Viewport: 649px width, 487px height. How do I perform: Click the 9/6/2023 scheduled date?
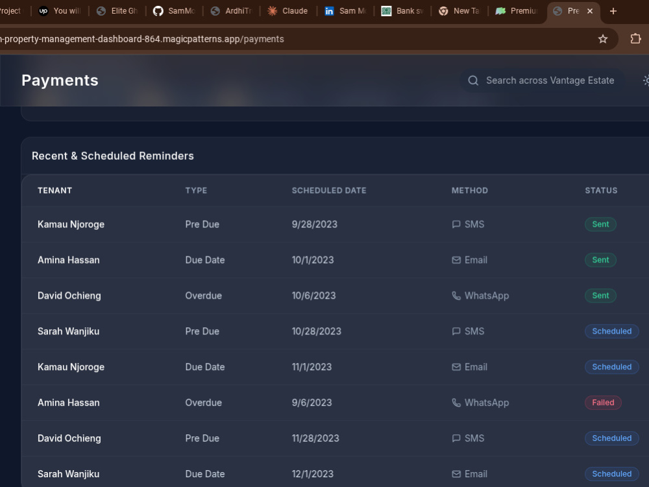point(312,403)
